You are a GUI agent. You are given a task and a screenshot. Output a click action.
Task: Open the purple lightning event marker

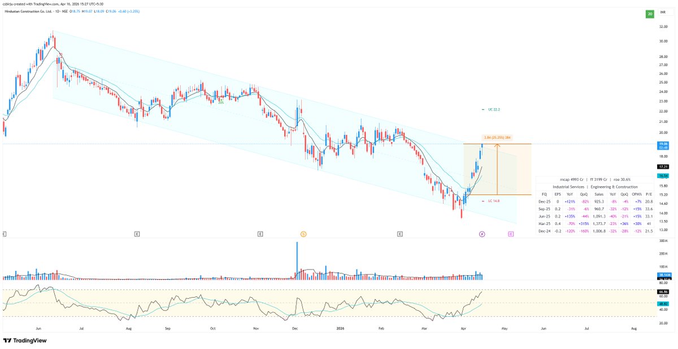(x=481, y=233)
